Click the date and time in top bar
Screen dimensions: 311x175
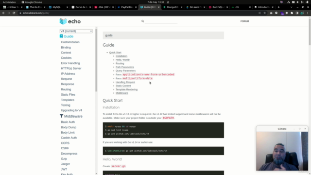(155, 2)
